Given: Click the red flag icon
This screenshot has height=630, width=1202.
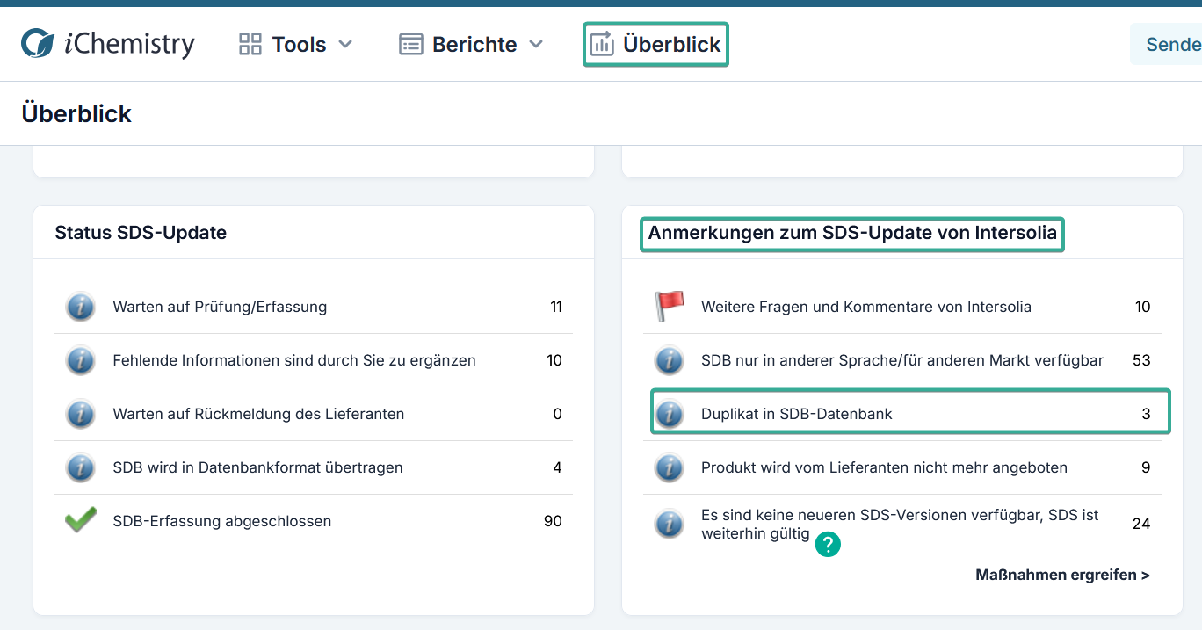Looking at the screenshot, I should click(670, 307).
